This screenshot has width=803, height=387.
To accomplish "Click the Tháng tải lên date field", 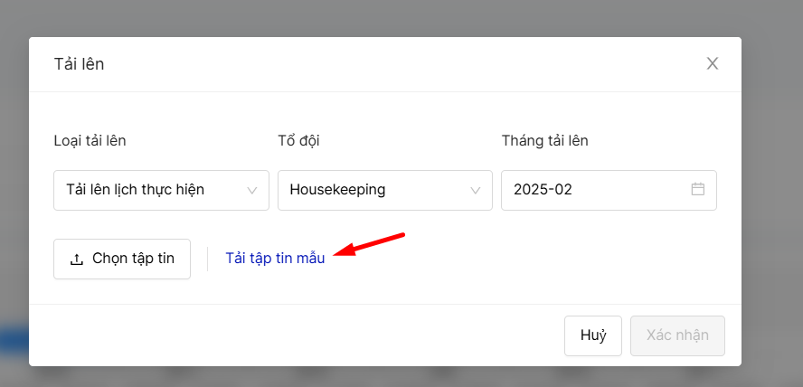I will pos(609,190).
